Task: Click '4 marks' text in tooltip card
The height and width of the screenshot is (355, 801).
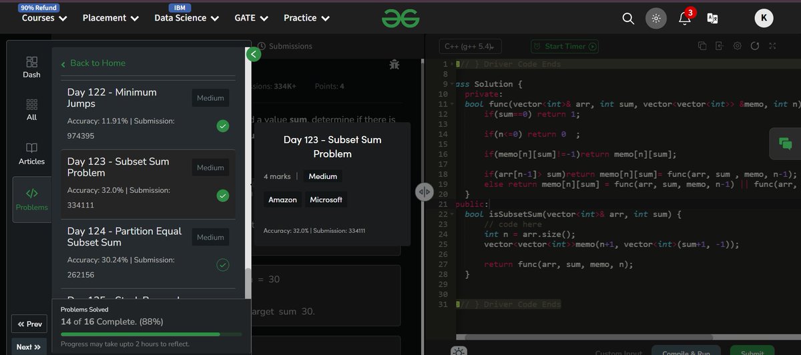Action: [277, 176]
